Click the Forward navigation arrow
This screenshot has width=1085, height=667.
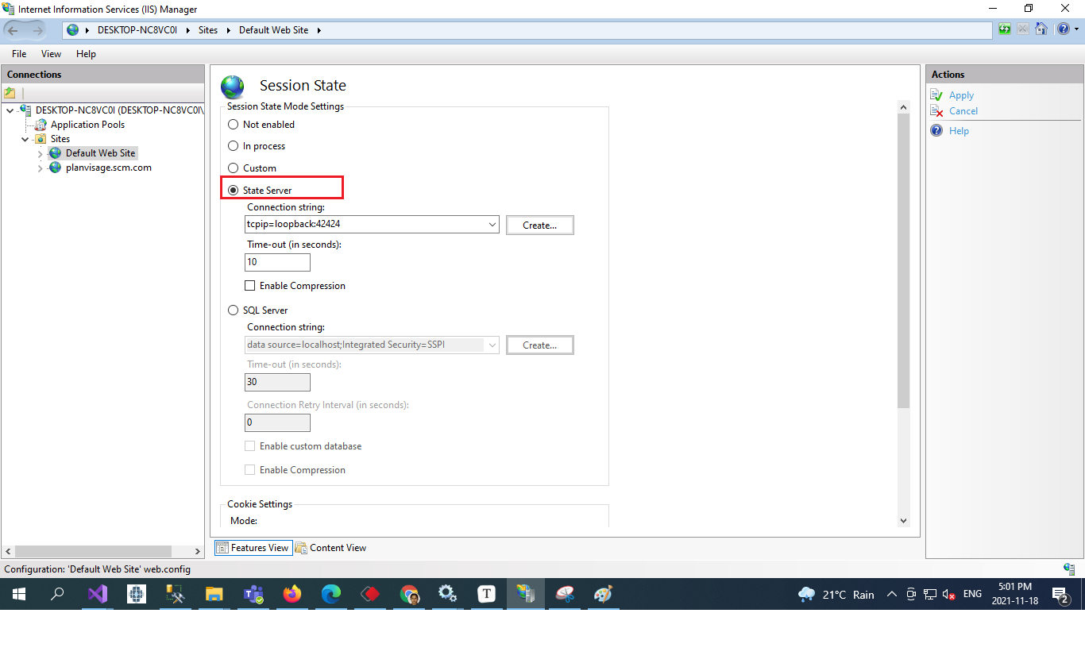pos(38,30)
